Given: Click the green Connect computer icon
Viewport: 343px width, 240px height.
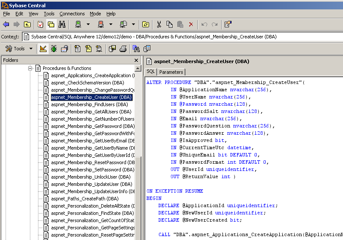Looking at the screenshot, I should 78,24.
